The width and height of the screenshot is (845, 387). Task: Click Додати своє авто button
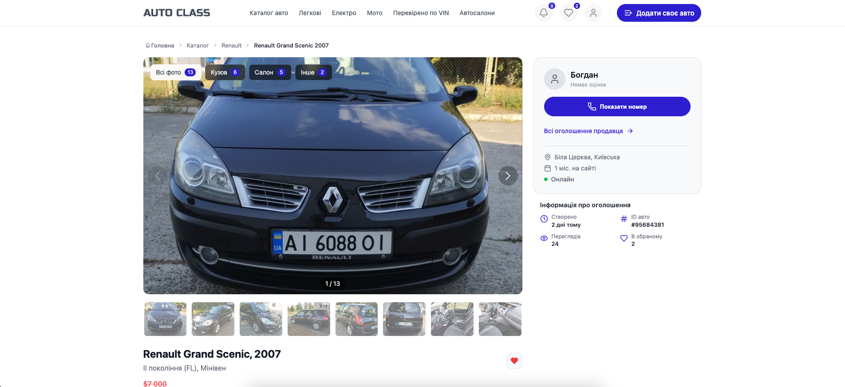point(659,13)
